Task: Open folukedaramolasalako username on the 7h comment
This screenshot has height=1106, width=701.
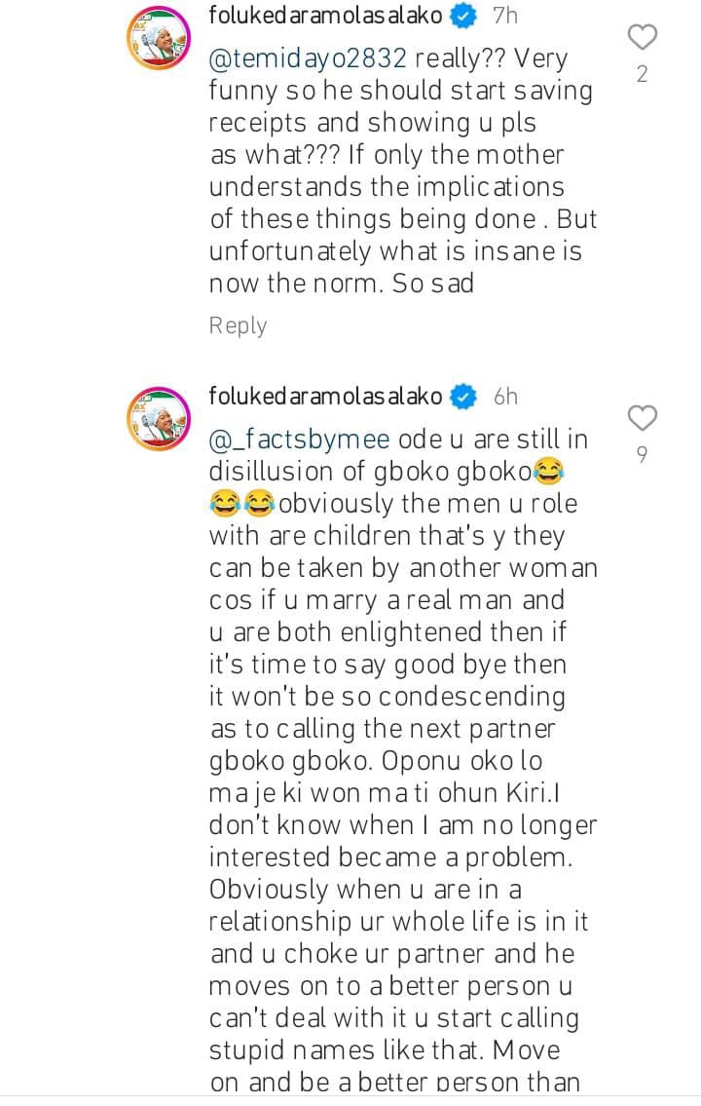Action: tap(326, 16)
